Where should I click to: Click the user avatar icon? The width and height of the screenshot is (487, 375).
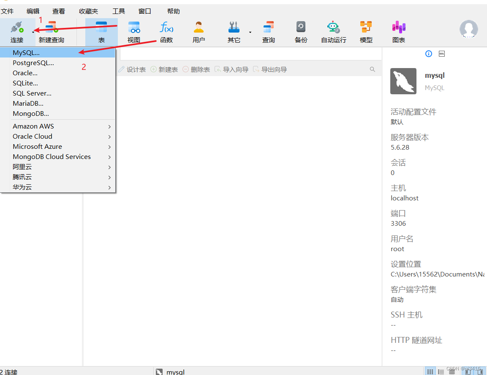(x=469, y=29)
